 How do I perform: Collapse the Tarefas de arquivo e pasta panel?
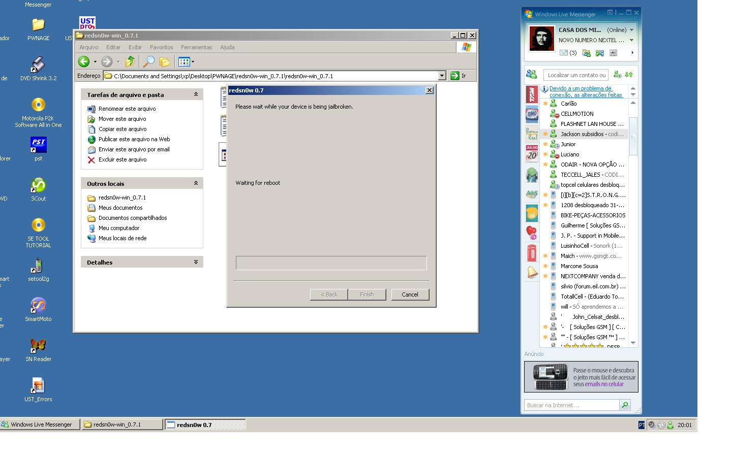196,94
